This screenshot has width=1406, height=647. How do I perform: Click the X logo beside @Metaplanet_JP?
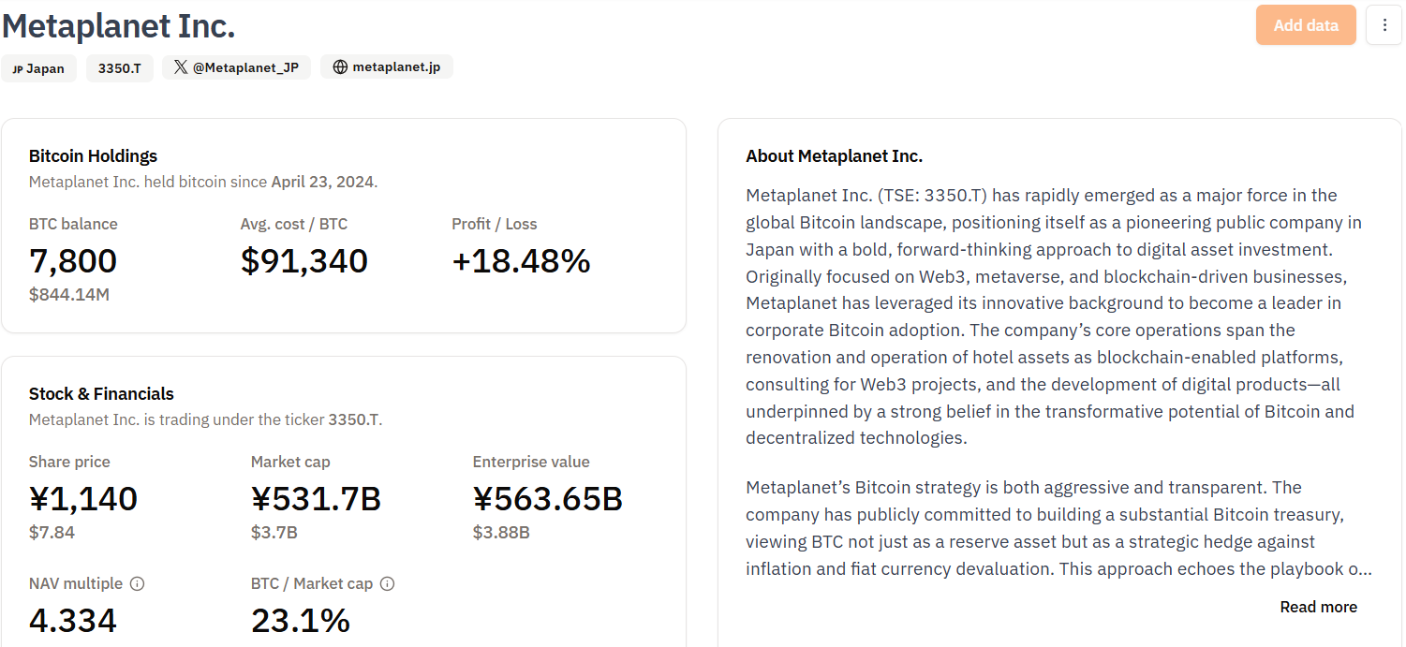(x=181, y=67)
